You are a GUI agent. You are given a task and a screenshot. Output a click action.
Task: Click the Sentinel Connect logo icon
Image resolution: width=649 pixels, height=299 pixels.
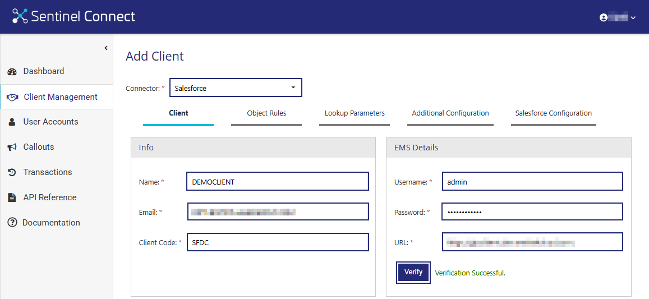pos(20,16)
